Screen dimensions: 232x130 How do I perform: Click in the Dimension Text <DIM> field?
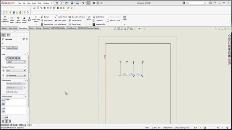coord(16,102)
